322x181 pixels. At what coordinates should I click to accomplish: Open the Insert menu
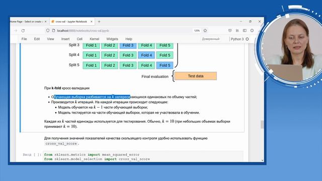65,39
